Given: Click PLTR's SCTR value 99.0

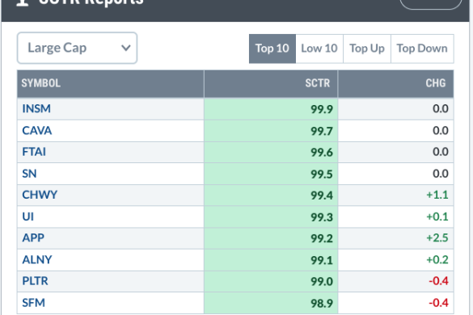Looking at the screenshot, I should click(322, 282).
